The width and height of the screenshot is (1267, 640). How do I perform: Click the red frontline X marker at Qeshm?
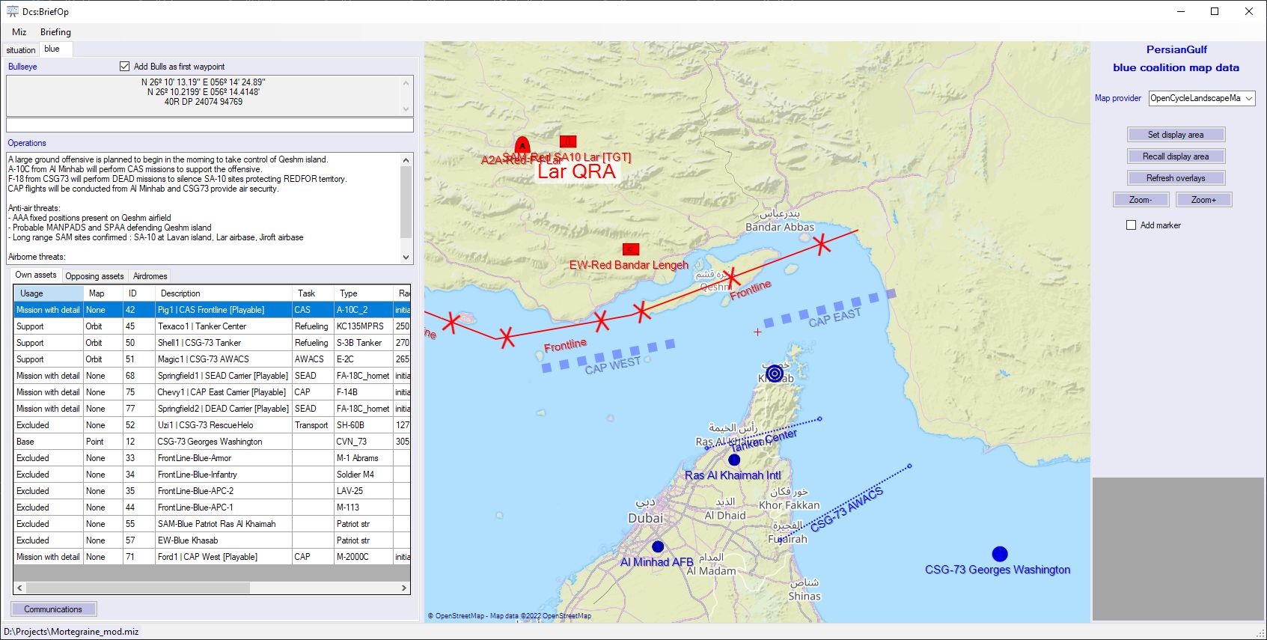[731, 277]
